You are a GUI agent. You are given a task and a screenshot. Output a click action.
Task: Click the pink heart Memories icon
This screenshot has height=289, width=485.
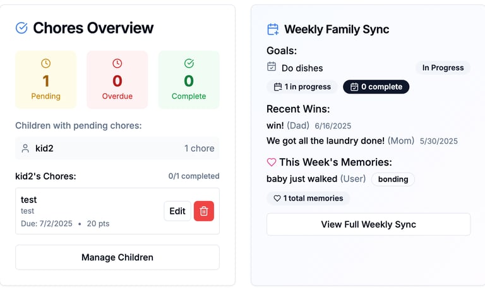pos(272,163)
